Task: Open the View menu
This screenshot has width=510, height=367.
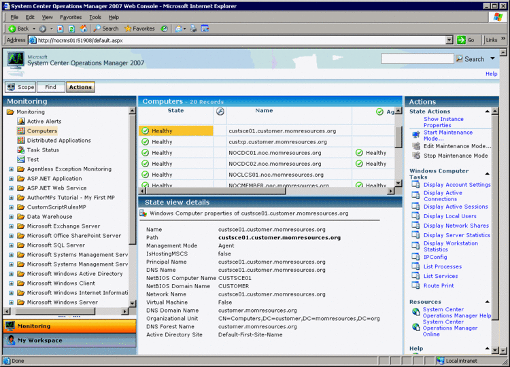Action: tap(47, 17)
